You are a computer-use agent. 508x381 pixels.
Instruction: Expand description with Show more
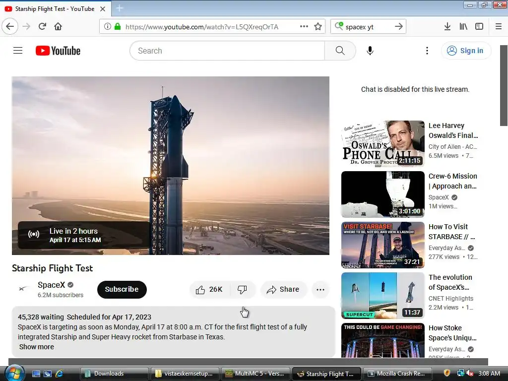click(37, 347)
